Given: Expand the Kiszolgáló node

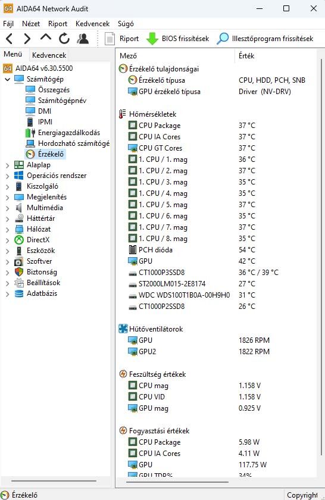Looking at the screenshot, I should 7,186.
